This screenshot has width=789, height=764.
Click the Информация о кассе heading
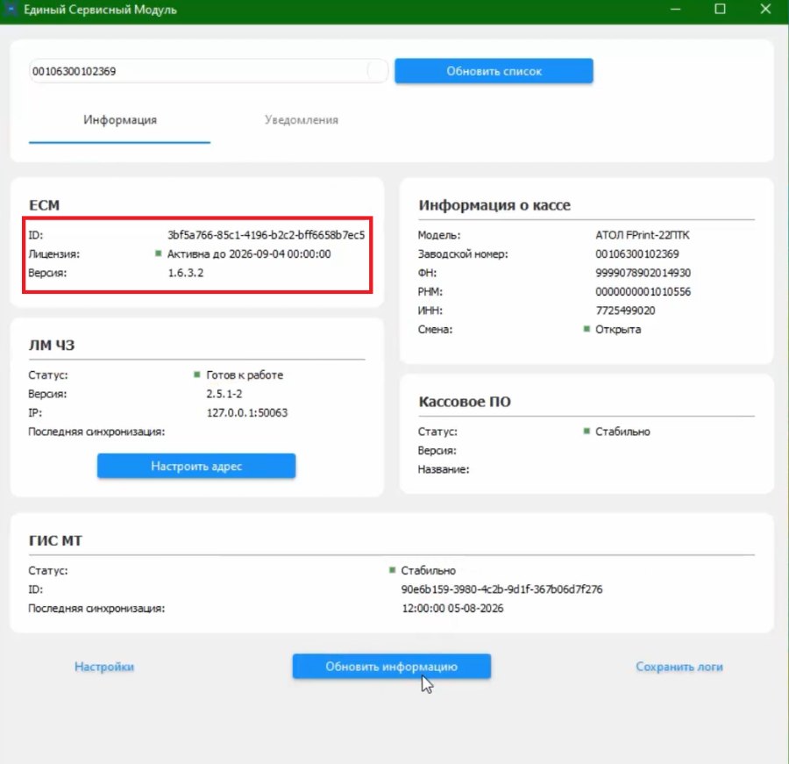494,205
